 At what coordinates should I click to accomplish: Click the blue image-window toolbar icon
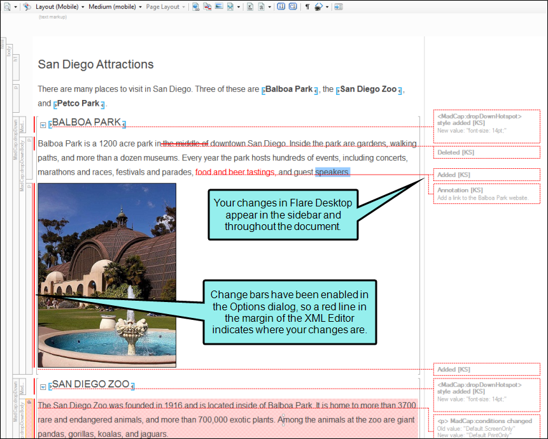(x=219, y=6)
